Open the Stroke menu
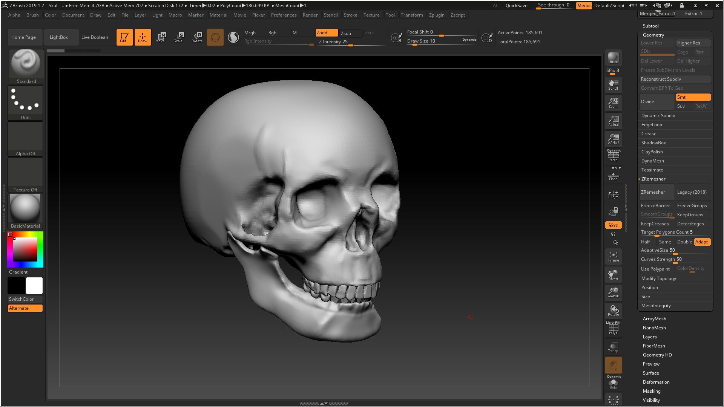Image resolution: width=724 pixels, height=407 pixels. pos(350,15)
